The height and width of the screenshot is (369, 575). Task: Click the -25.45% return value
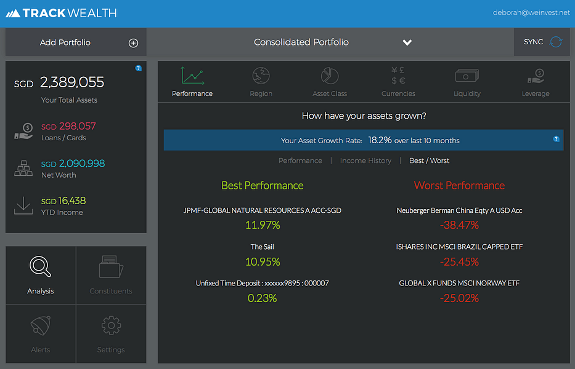tap(459, 262)
